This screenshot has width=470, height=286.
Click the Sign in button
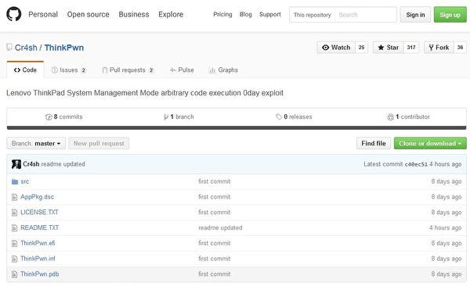(415, 15)
